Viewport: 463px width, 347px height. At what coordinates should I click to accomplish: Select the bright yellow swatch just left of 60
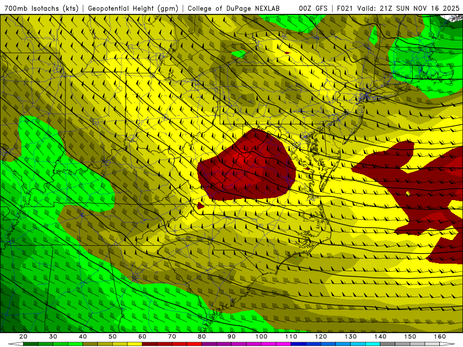[135, 344]
